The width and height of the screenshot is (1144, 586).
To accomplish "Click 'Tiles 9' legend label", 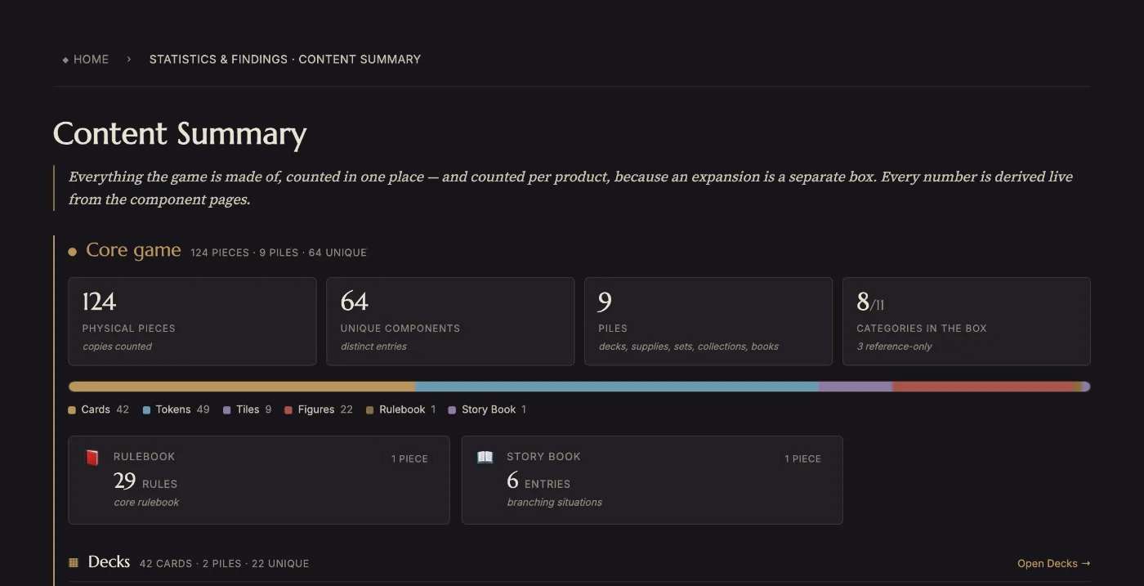I will pos(253,409).
